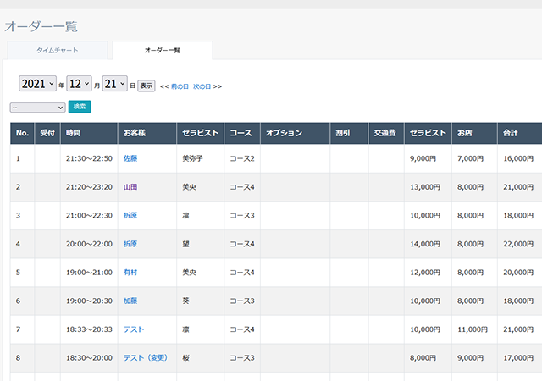Image resolution: width=542 pixels, height=381 pixels.
Task: Select time cell 20:00～22:00
Action: click(x=89, y=244)
